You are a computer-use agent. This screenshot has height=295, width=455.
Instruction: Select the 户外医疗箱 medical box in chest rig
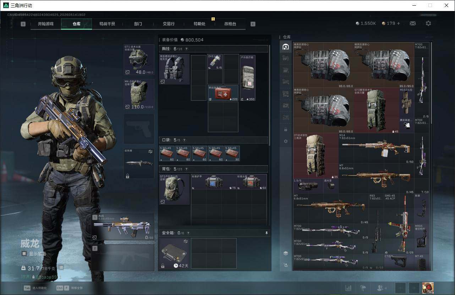[x=247, y=78]
